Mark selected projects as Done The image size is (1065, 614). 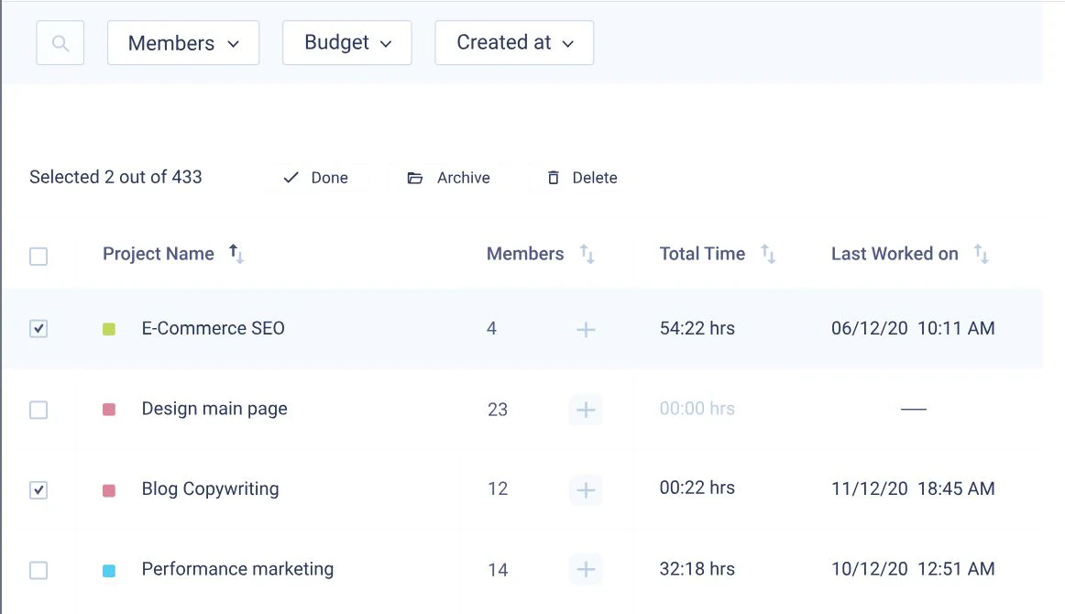click(x=316, y=178)
